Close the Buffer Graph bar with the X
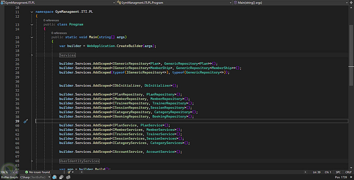This screenshot has width=354, height=180. 351,177
